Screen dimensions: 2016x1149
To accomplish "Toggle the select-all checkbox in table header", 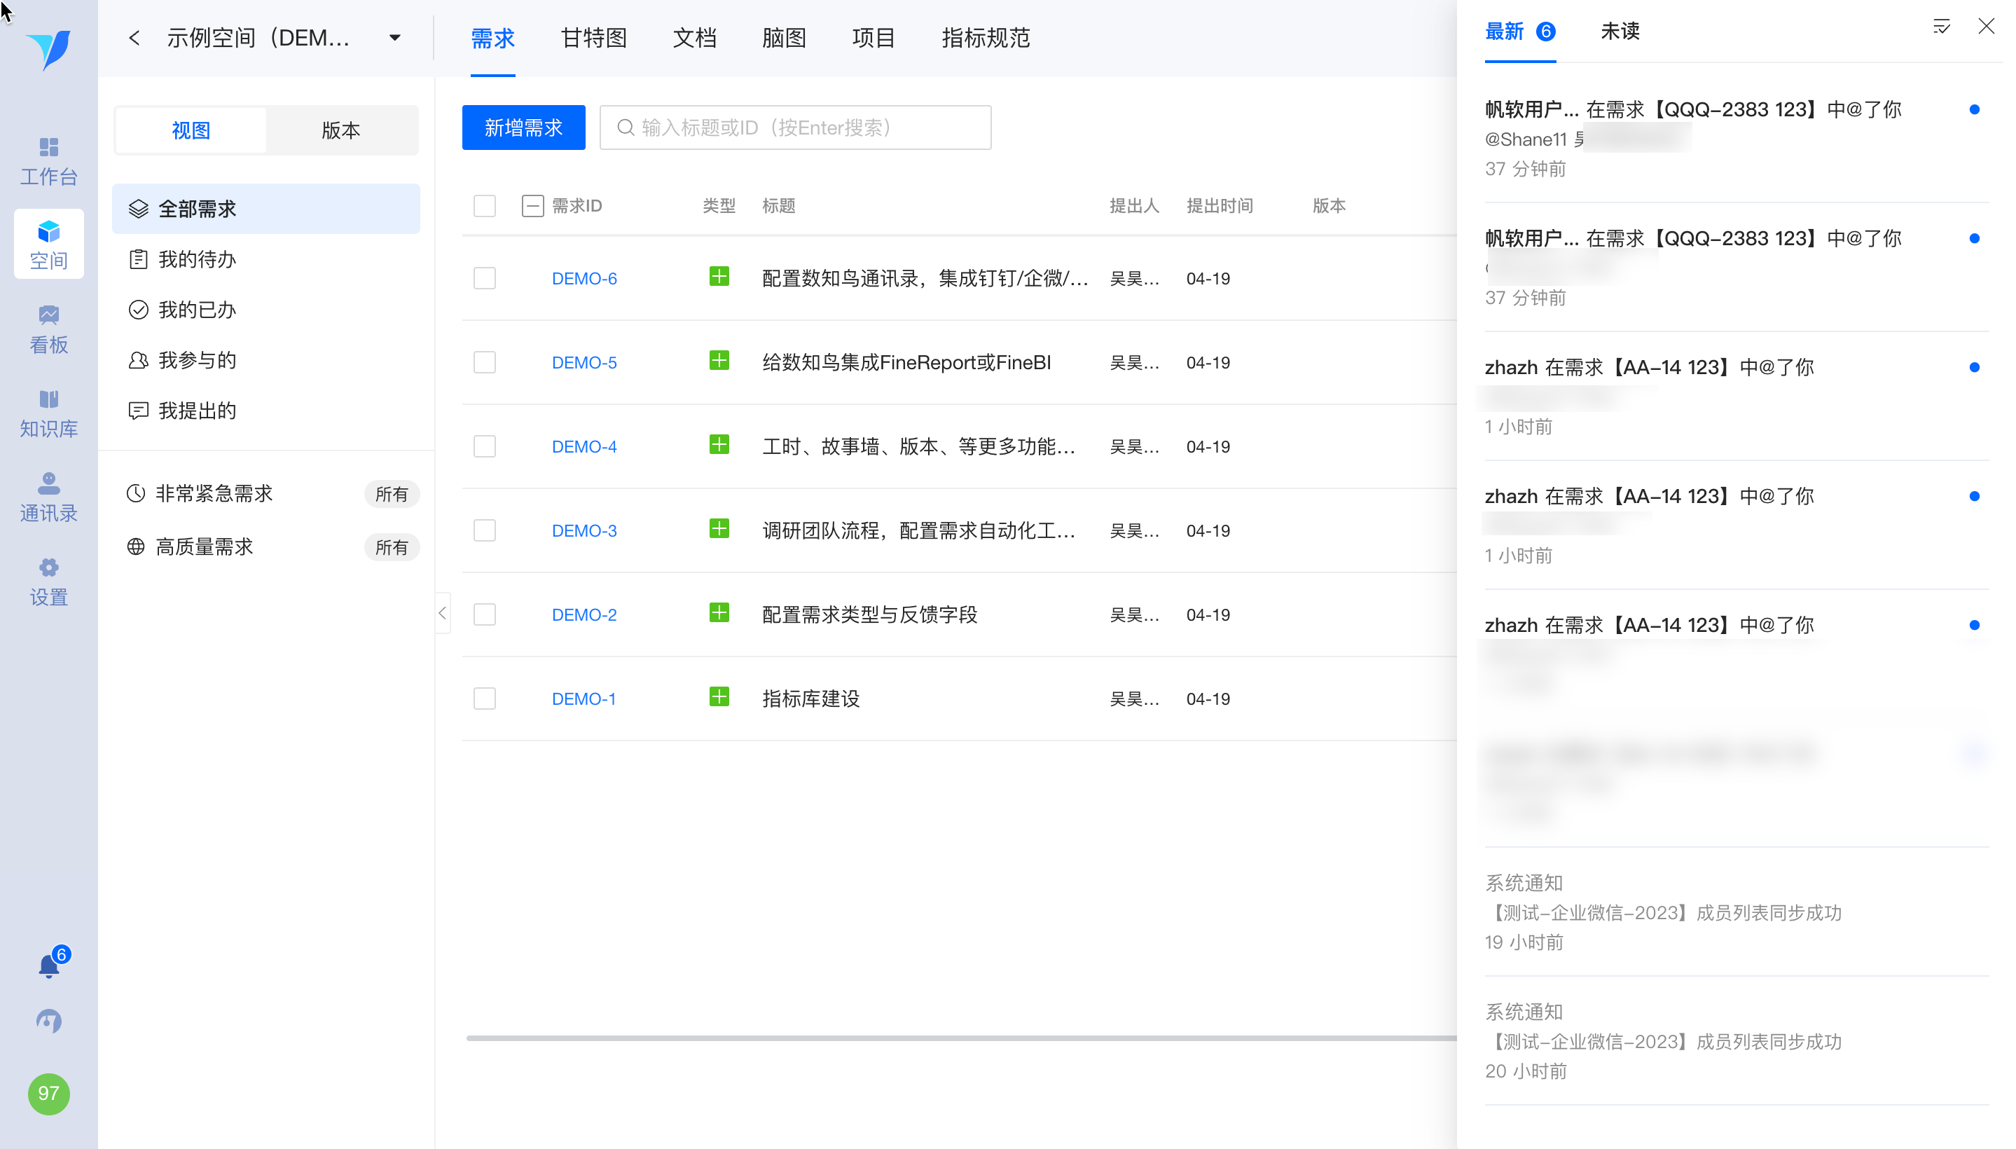I will point(485,206).
